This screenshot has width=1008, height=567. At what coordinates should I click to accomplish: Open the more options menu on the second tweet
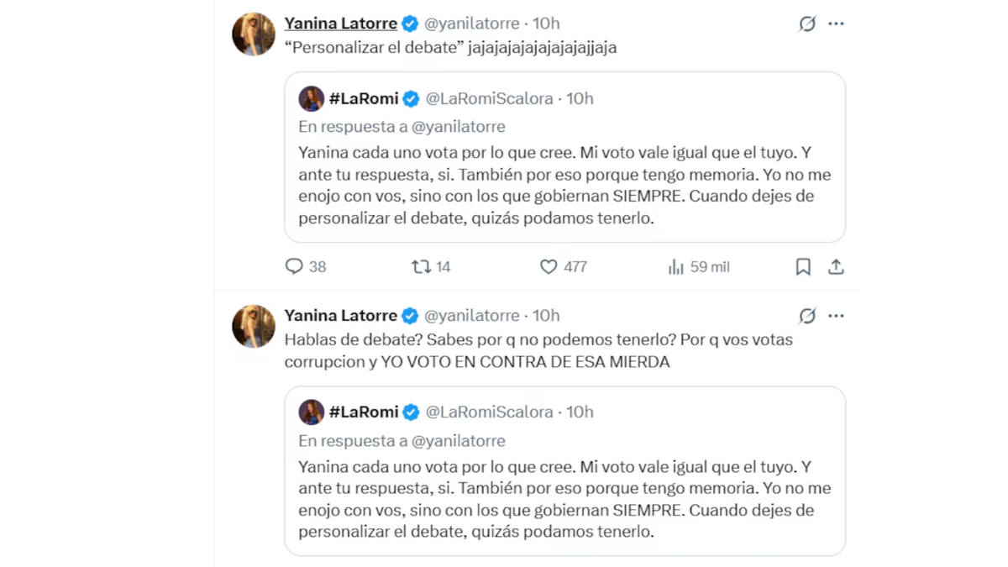pyautogui.click(x=836, y=316)
